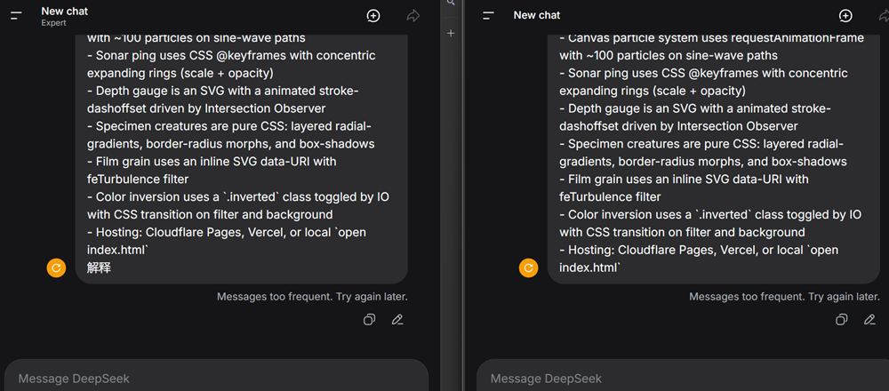
Task: Click the search icon in the middle strip
Action: coord(451,4)
